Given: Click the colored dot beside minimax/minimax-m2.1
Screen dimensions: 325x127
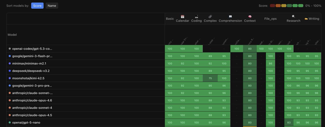Looking at the screenshot, I should click(x=10, y=63).
